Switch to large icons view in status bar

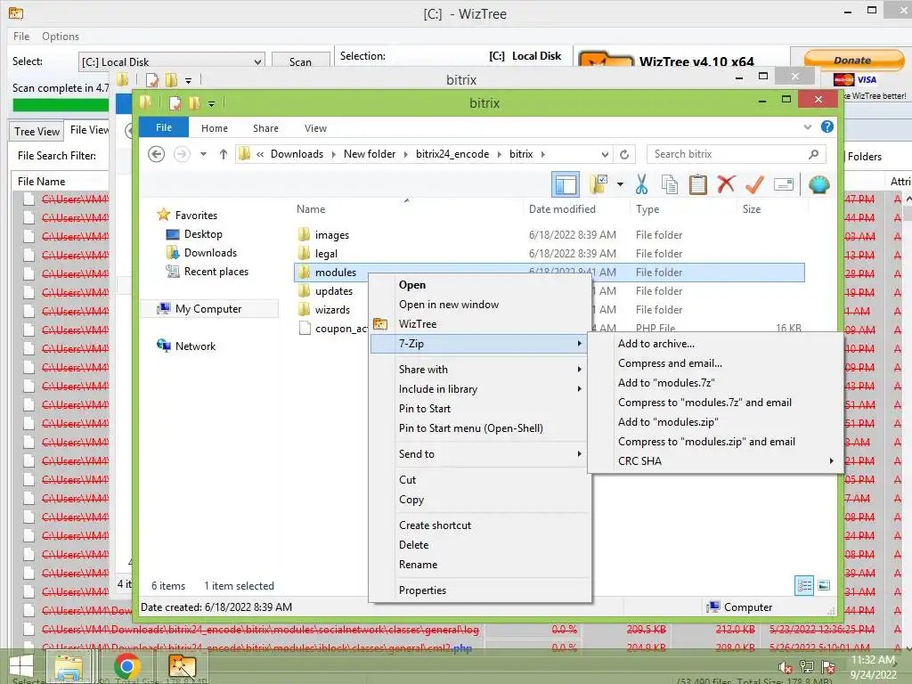[x=824, y=586]
